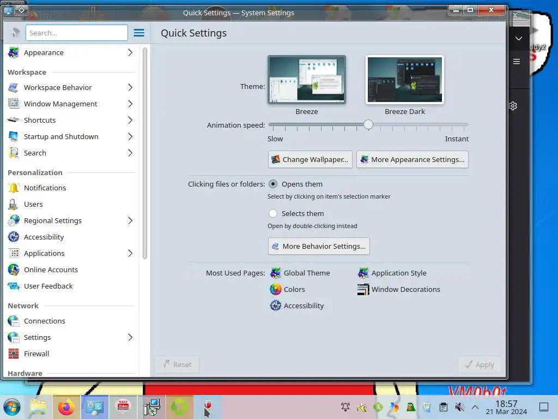Viewport: 558px width, 419px height.
Task: Click the Firewall brick icon
Action: (14, 354)
